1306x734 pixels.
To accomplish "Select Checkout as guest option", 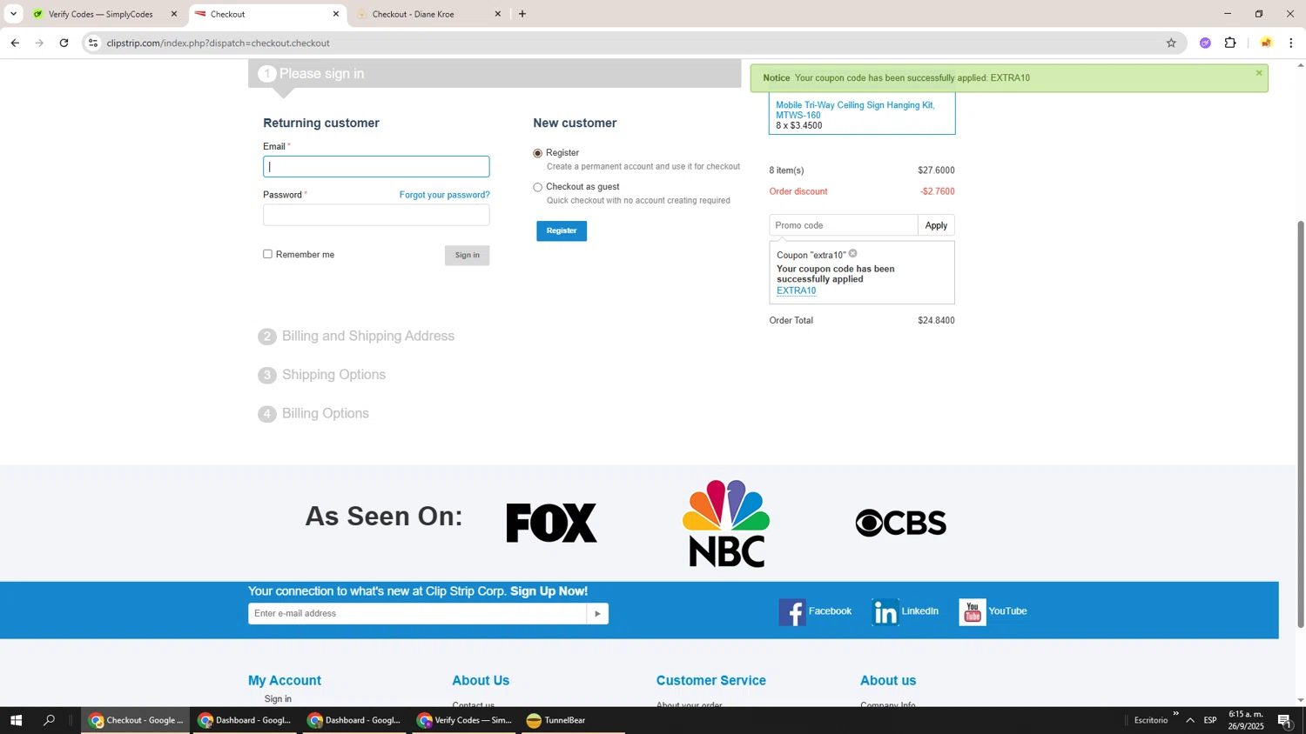I will 537,187.
